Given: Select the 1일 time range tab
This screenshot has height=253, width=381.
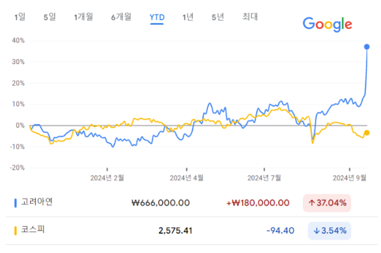Looking at the screenshot, I should [20, 17].
